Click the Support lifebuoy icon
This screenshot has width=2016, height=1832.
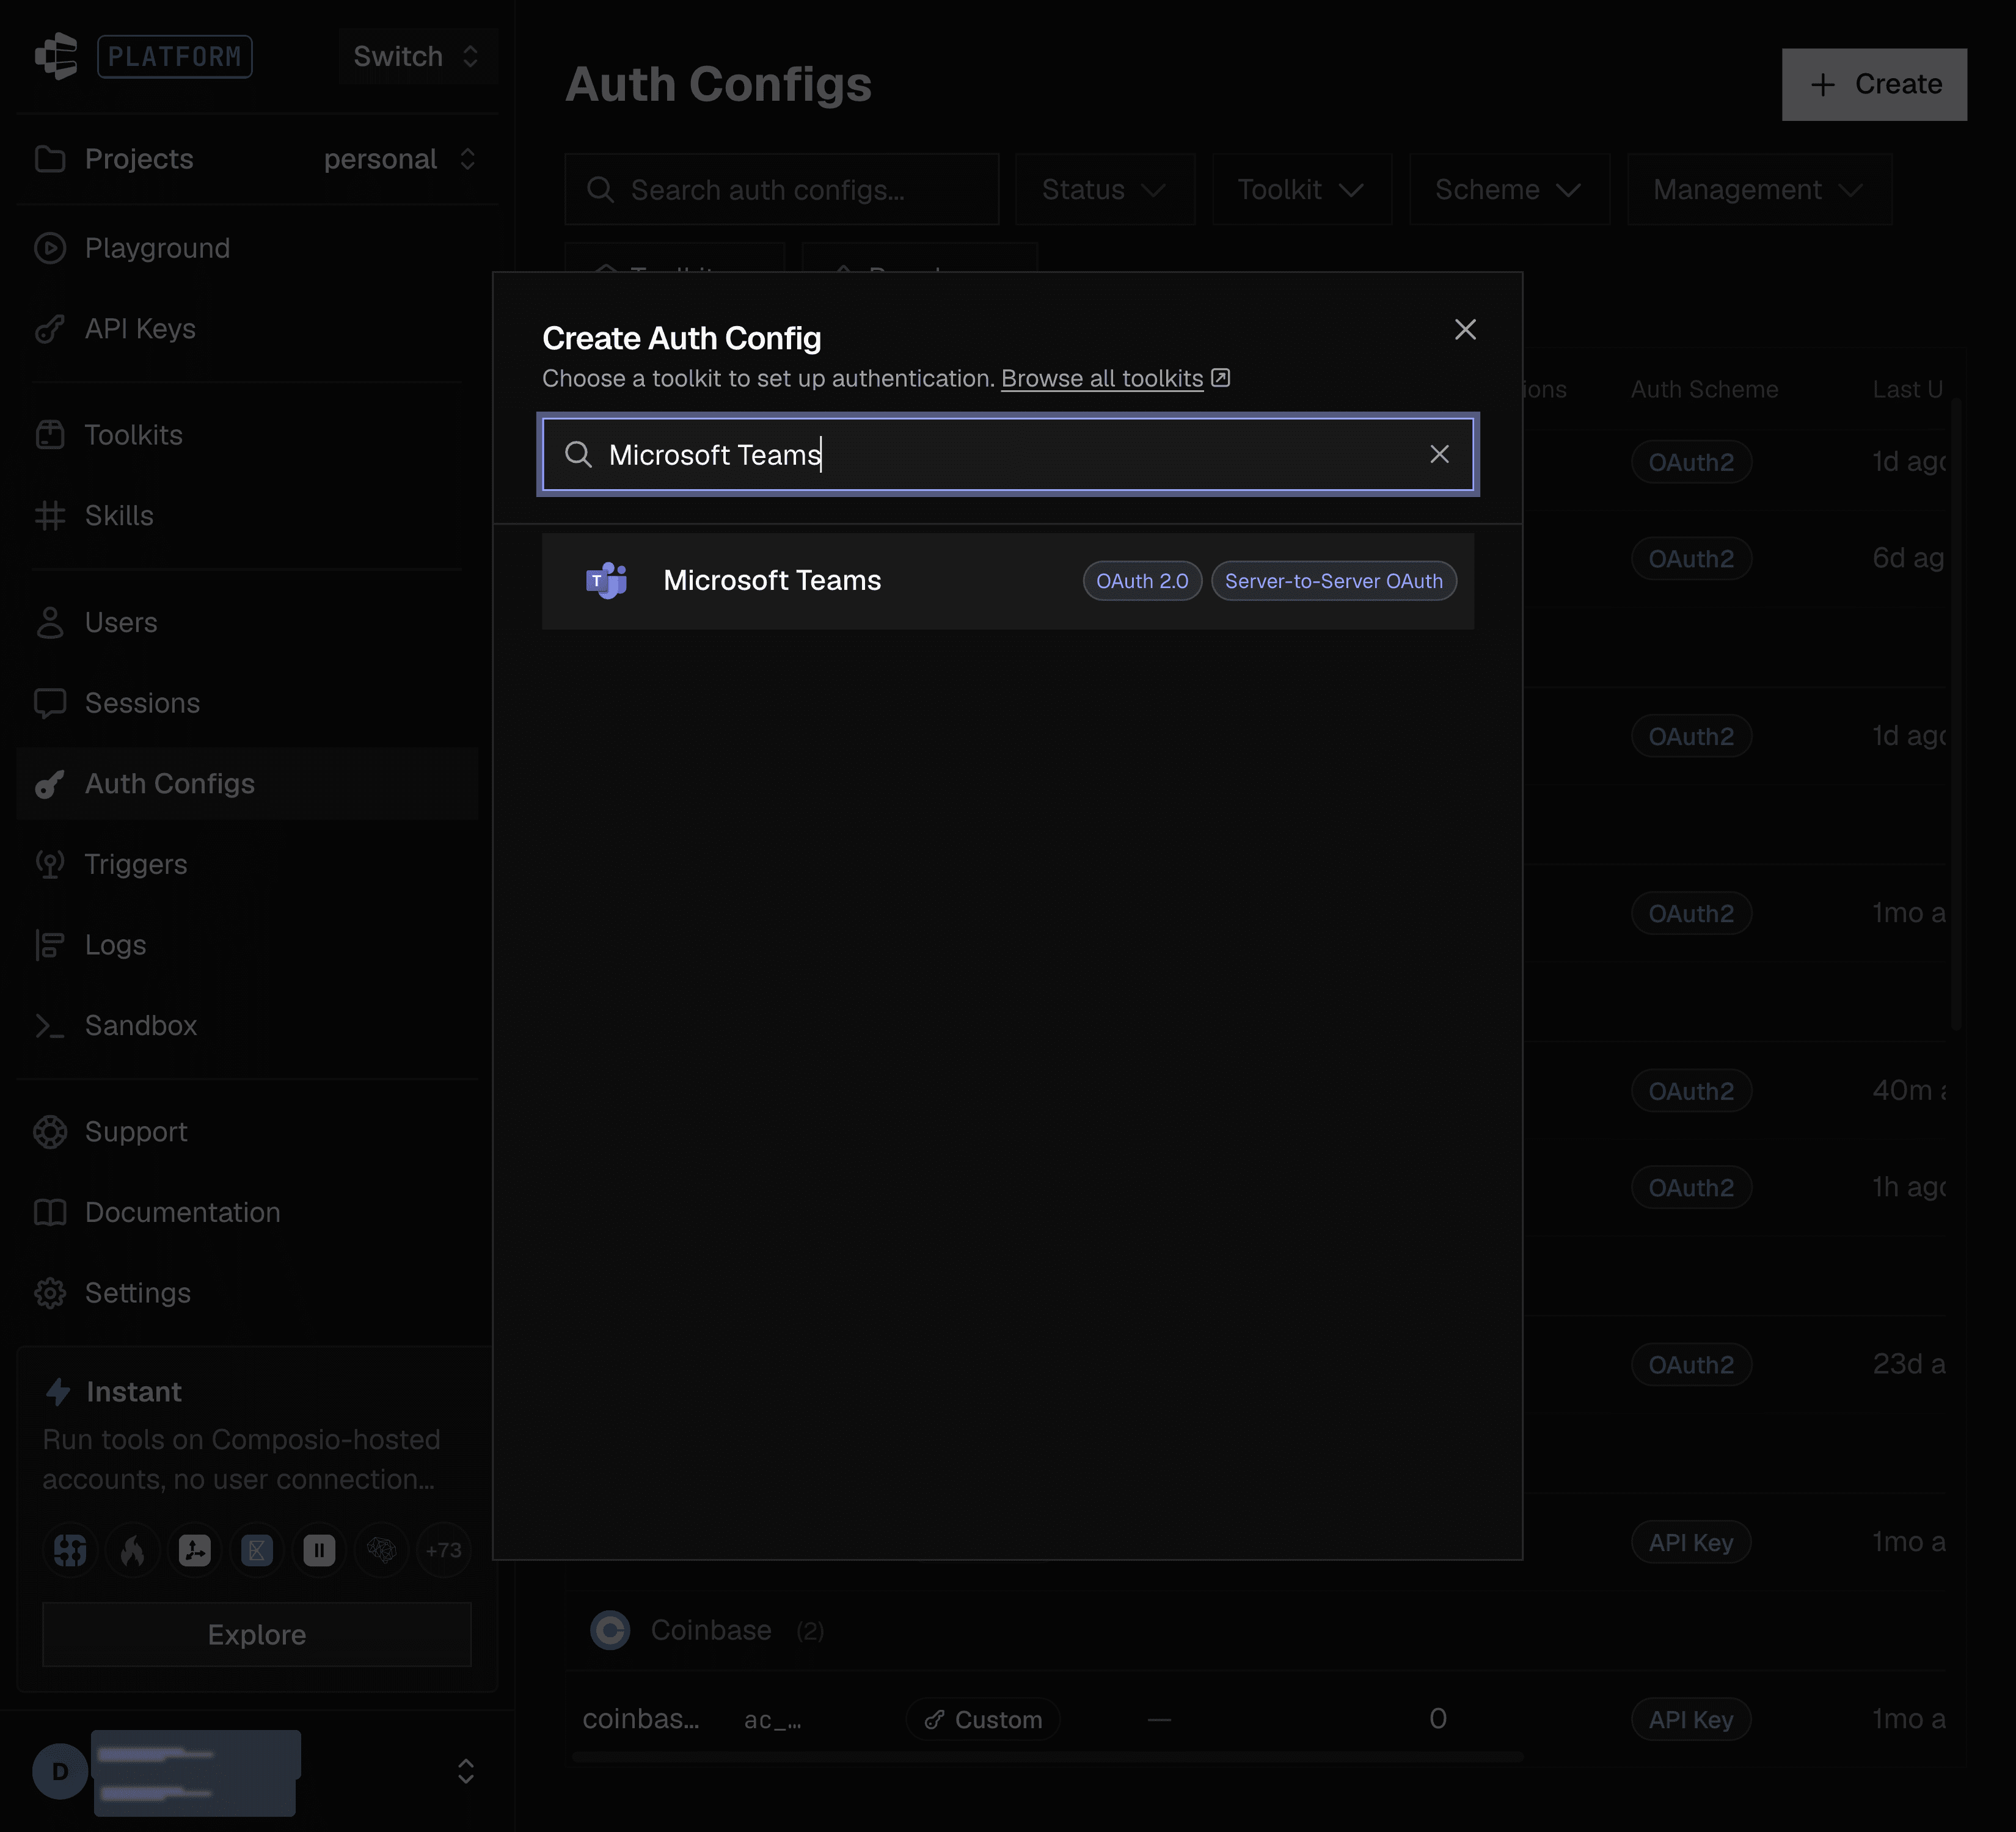[x=50, y=1132]
